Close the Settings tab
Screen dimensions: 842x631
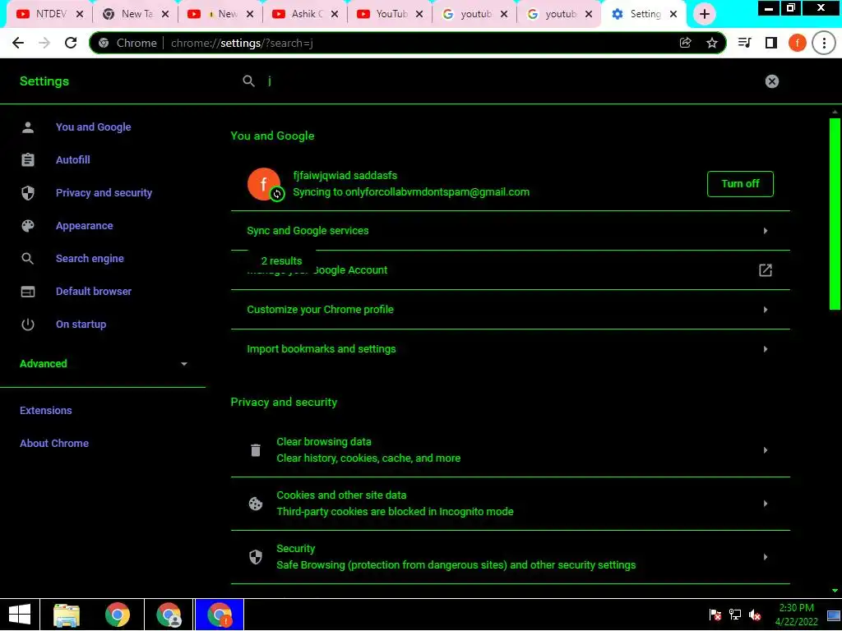click(673, 15)
